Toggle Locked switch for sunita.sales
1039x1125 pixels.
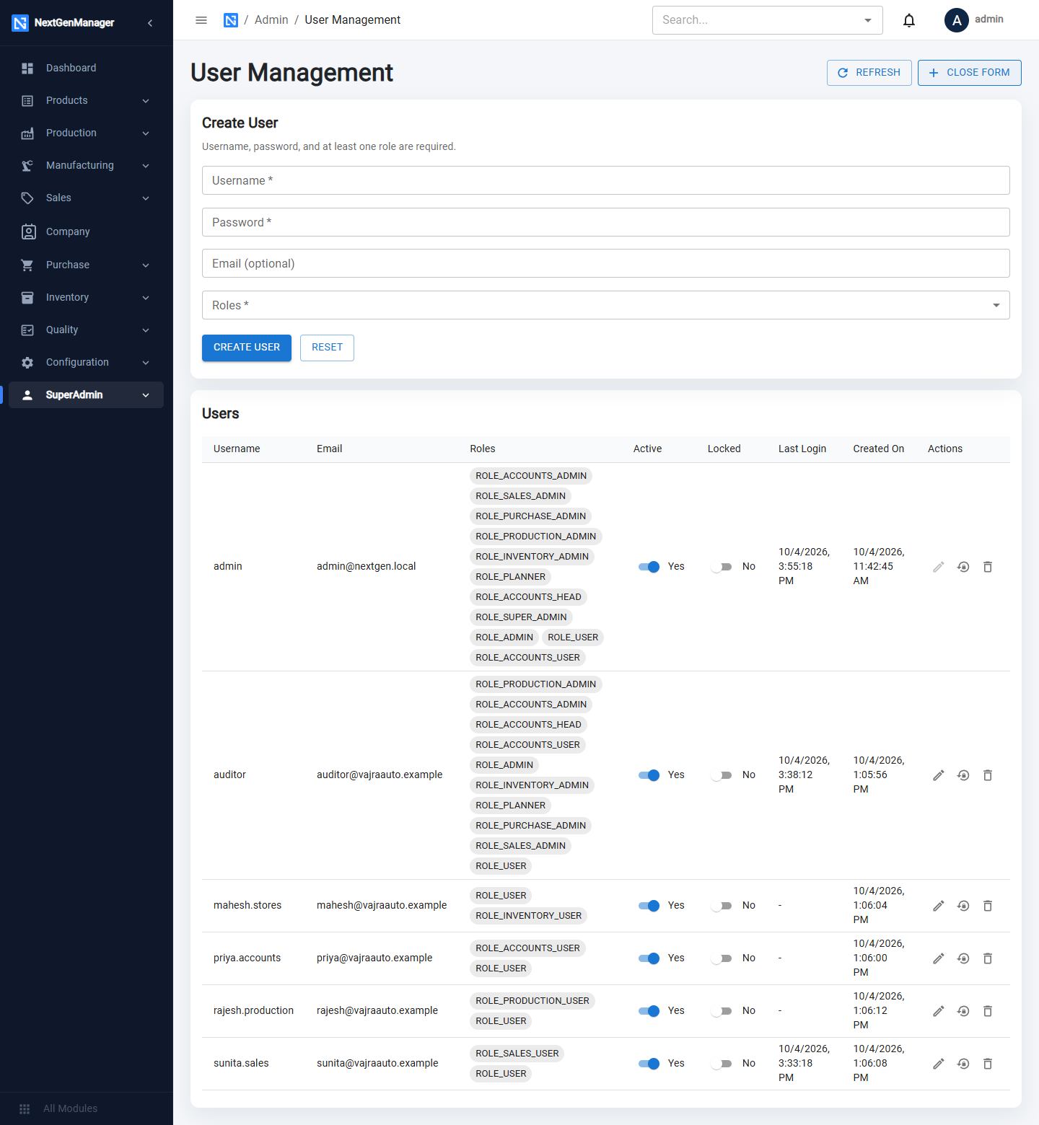[722, 1064]
